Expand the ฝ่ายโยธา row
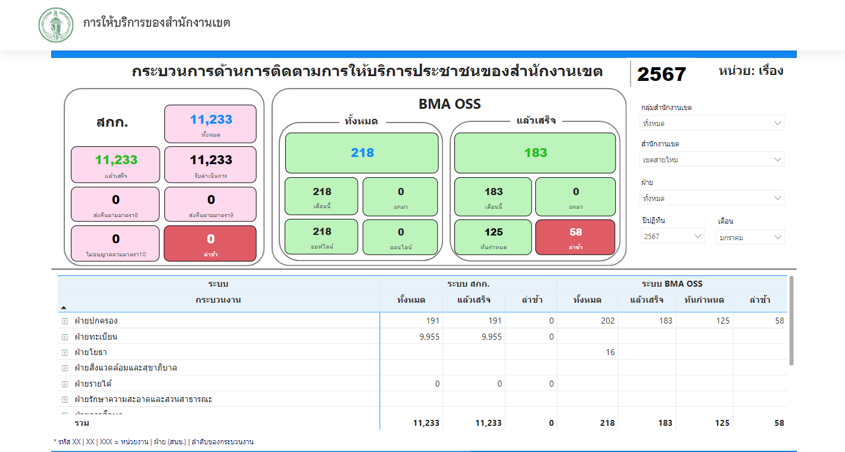The image size is (845, 452). tap(65, 353)
